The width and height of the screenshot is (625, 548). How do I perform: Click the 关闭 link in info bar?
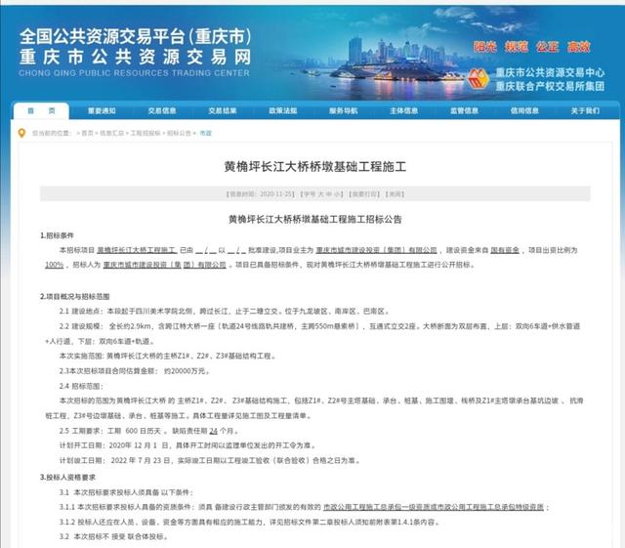pyautogui.click(x=395, y=194)
